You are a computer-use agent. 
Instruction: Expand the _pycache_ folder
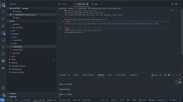tap(10, 24)
